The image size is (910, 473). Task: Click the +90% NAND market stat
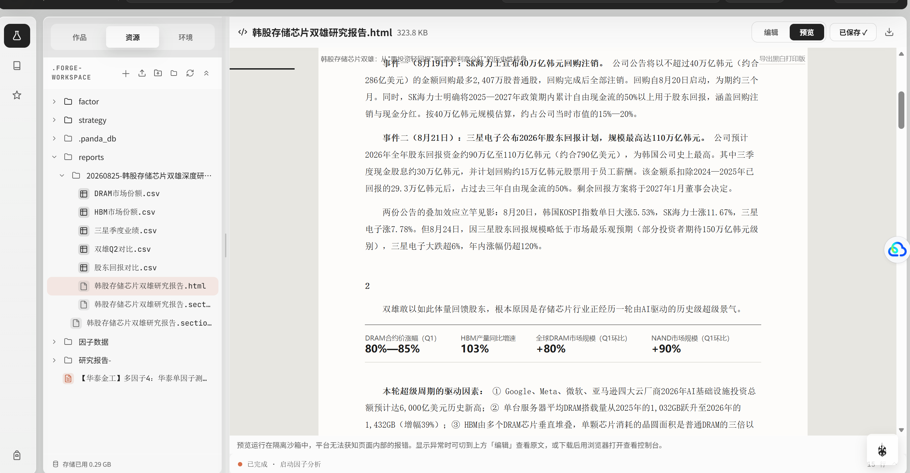[666, 349]
